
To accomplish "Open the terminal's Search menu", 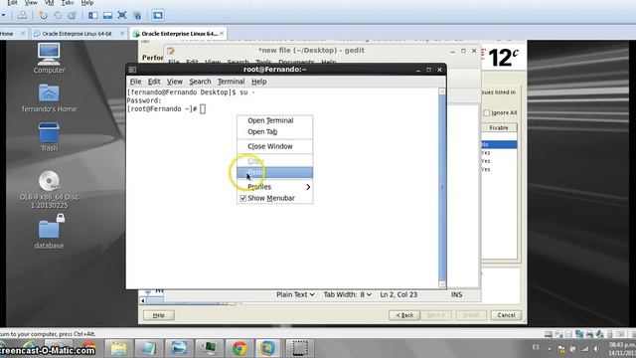I will pos(200,82).
